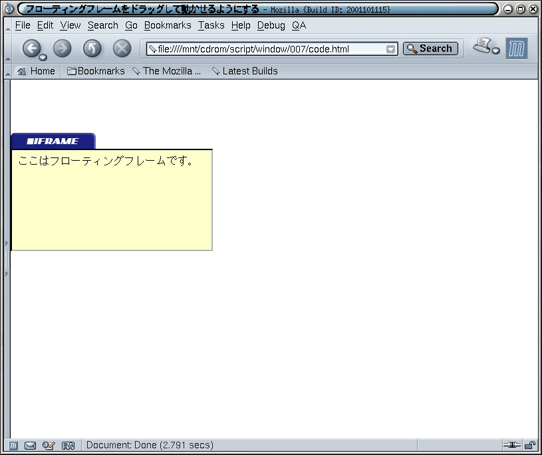
Task: Open the Debug menu
Action: coord(271,25)
